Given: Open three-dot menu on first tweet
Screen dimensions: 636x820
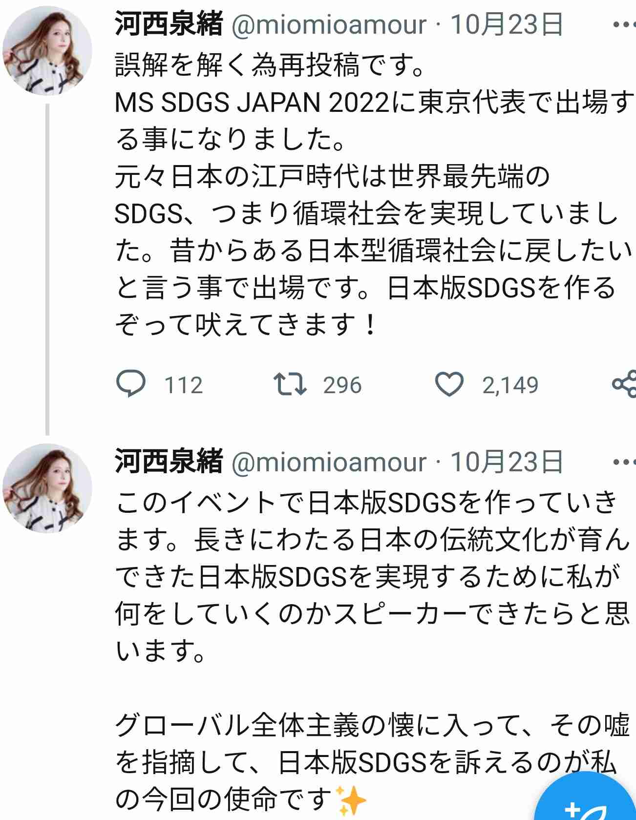Looking at the screenshot, I should click(x=624, y=24).
